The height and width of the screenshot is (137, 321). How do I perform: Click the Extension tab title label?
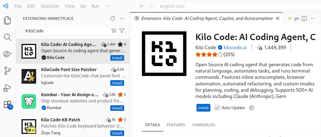point(207,18)
